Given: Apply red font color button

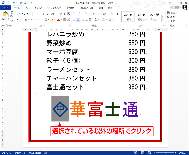Looking at the screenshot, I should point(58,20).
